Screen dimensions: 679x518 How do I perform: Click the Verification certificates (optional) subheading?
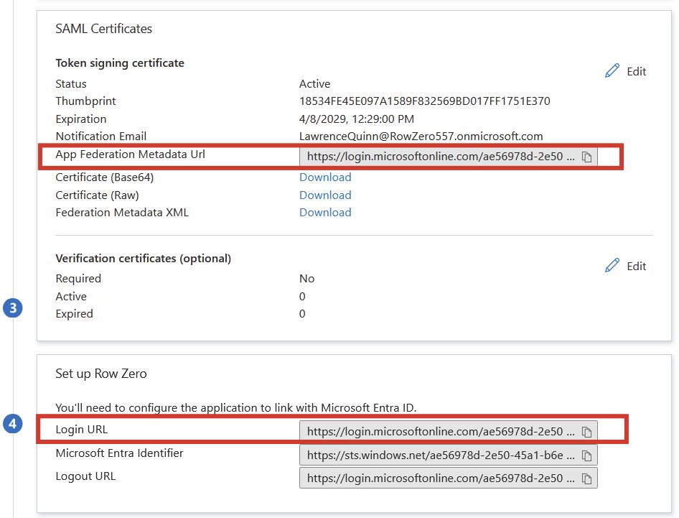tap(144, 259)
